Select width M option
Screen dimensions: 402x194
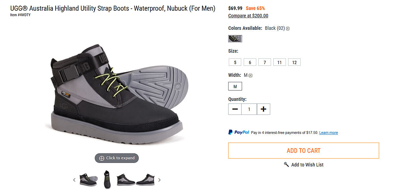click(235, 86)
